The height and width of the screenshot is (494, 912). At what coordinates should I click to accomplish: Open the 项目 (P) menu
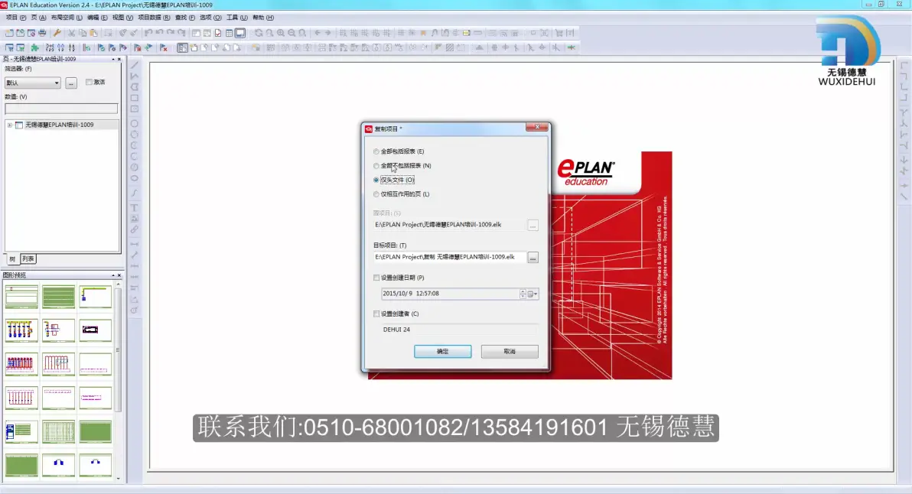point(16,18)
